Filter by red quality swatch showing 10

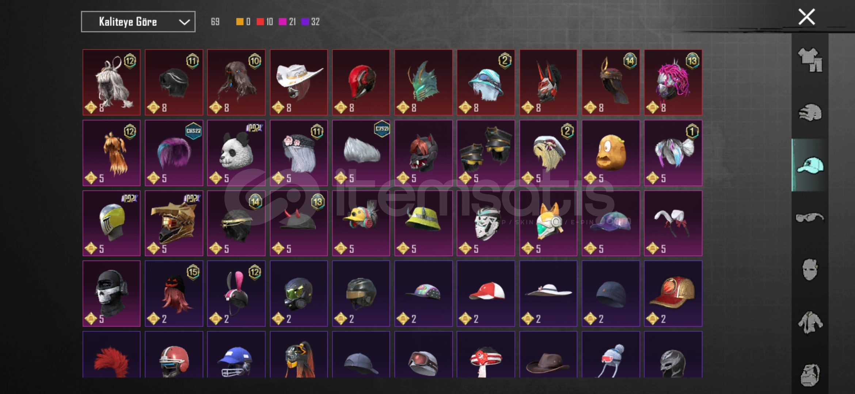265,22
